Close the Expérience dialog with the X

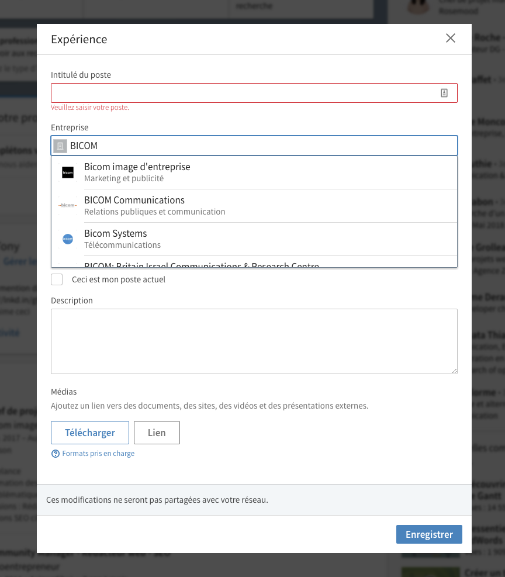click(450, 39)
